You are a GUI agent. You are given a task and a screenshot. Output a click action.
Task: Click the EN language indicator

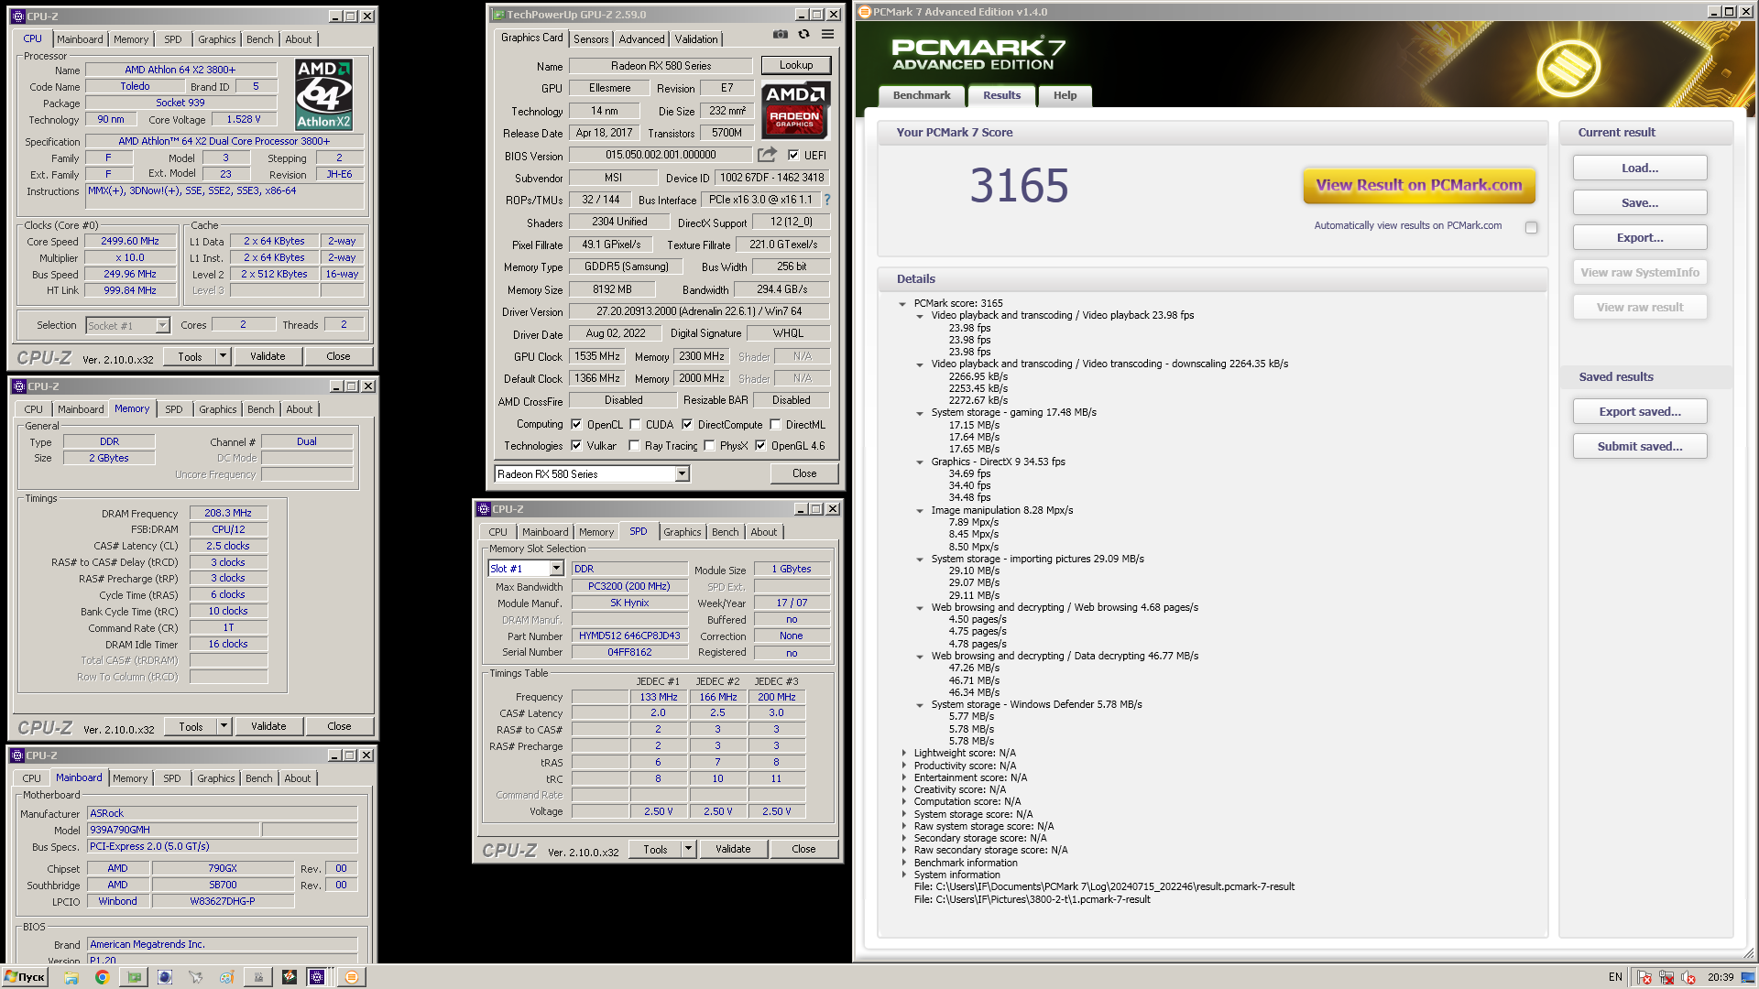(1615, 977)
